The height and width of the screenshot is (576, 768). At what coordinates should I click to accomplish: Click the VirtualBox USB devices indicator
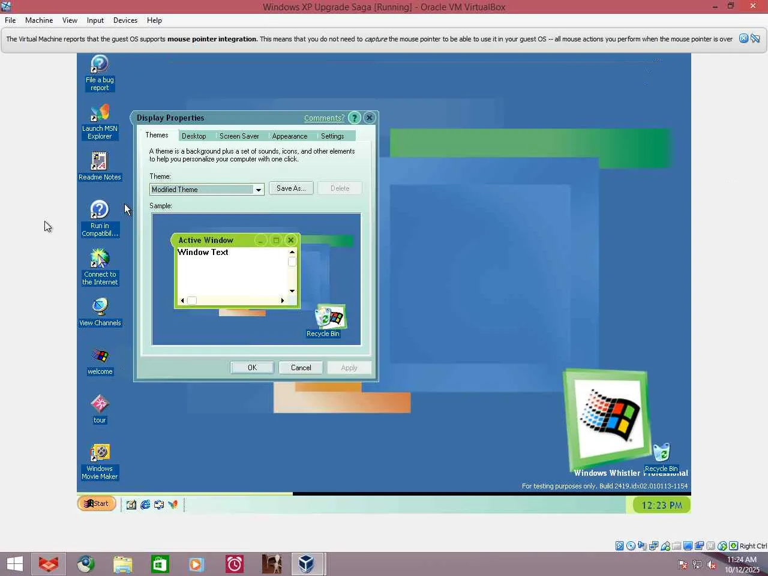[665, 546]
